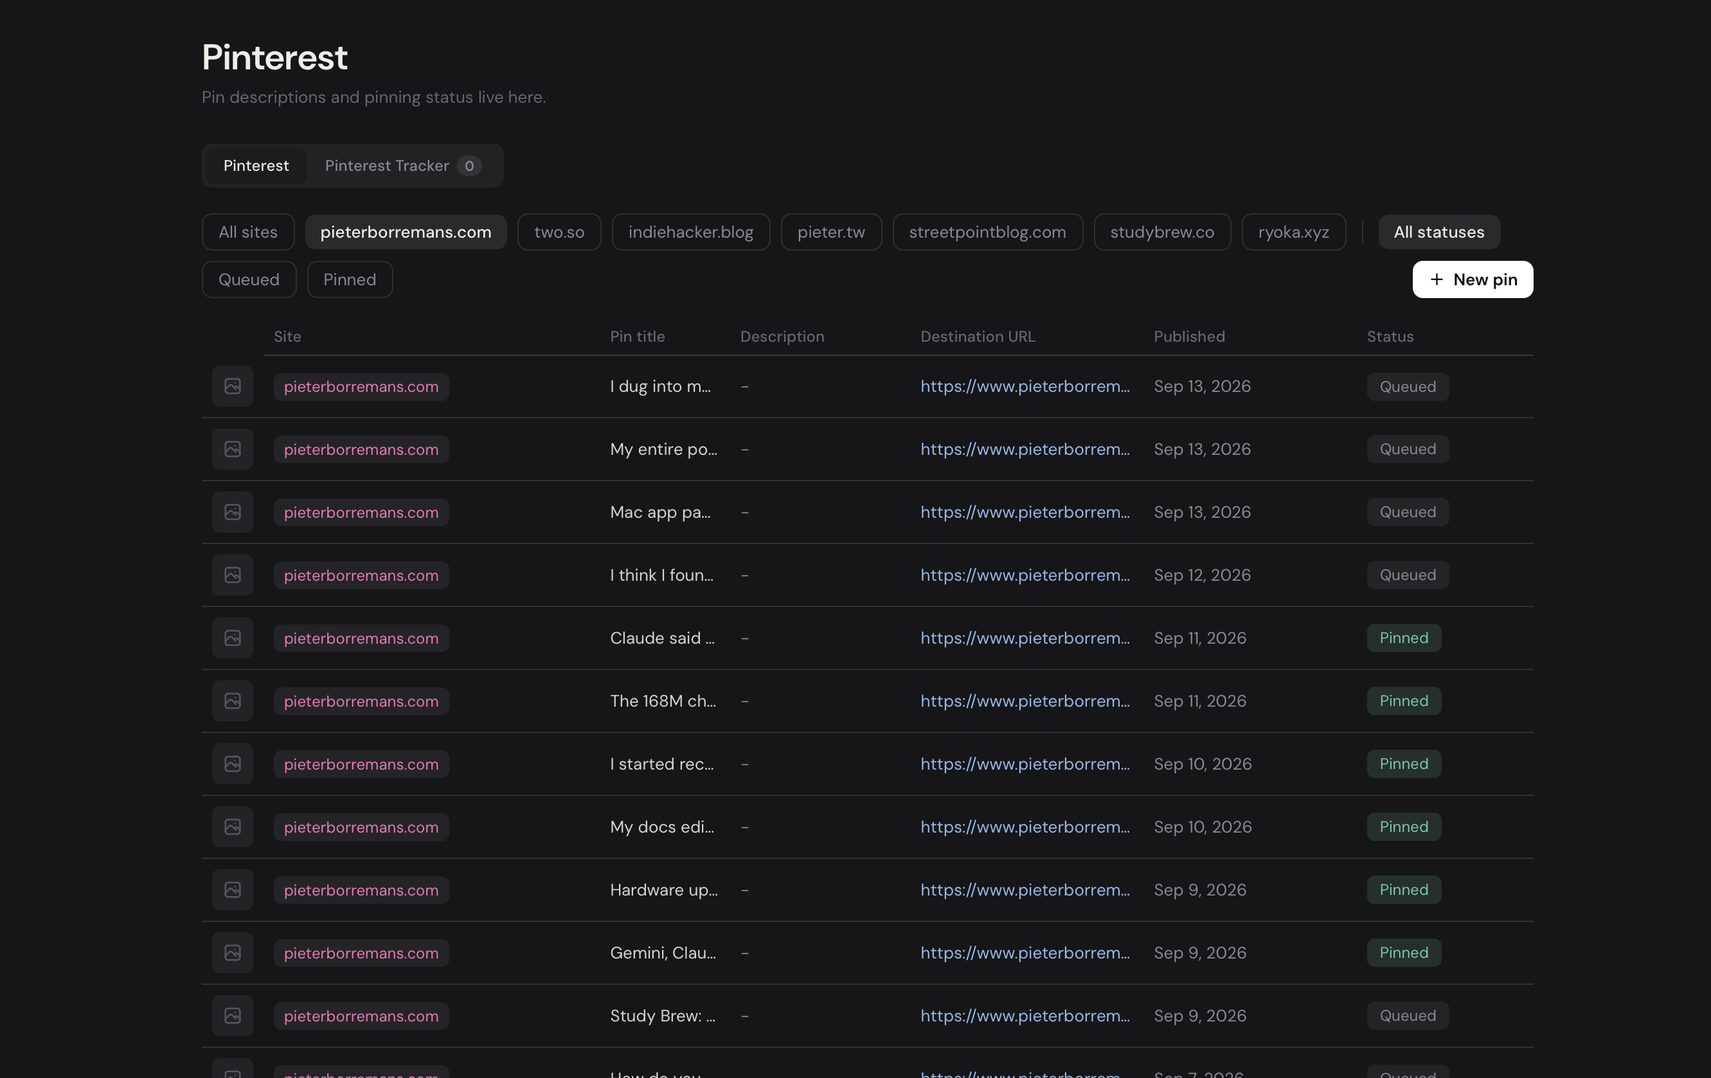Viewport: 1711px width, 1078px height.
Task: Open destination URL for 'The 168M ch...' pin
Action: click(1025, 701)
